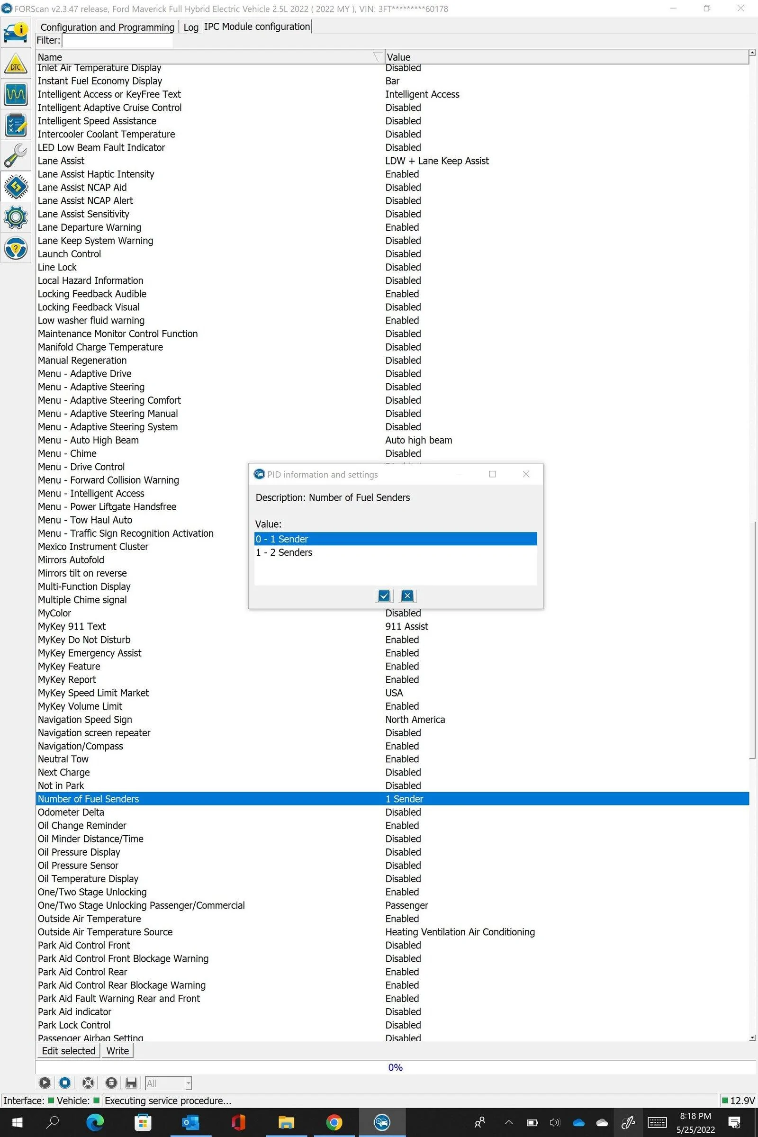Select the 'Oil Pressure Display' row
The width and height of the screenshot is (758, 1137).
click(393, 852)
